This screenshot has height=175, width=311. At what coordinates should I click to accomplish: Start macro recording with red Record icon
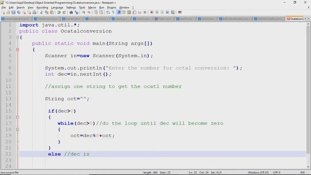[152, 12]
